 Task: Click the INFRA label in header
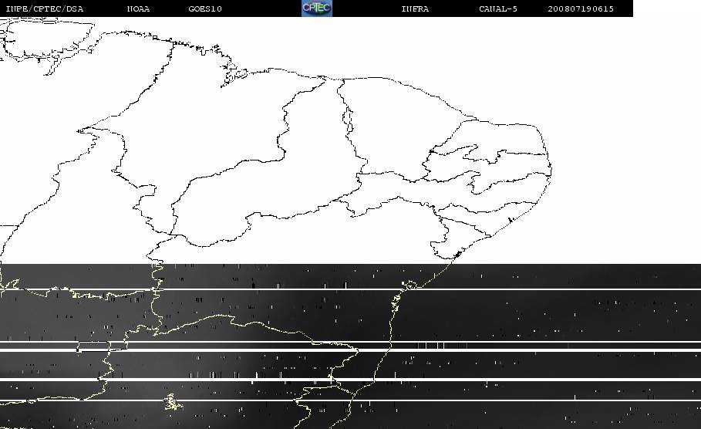pyautogui.click(x=415, y=9)
